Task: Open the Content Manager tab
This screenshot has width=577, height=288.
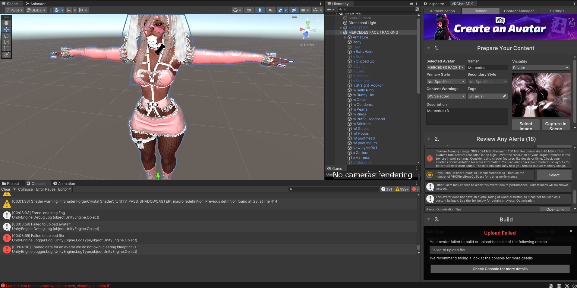Action: (519, 11)
